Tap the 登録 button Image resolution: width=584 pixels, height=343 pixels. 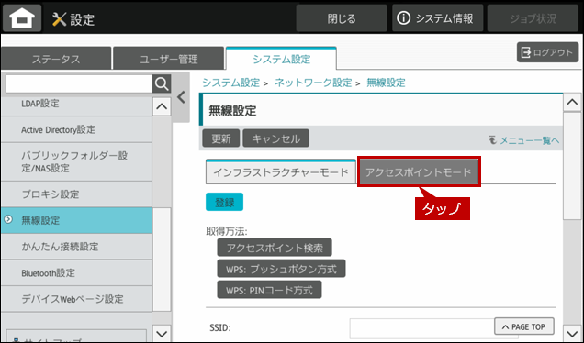point(225,202)
